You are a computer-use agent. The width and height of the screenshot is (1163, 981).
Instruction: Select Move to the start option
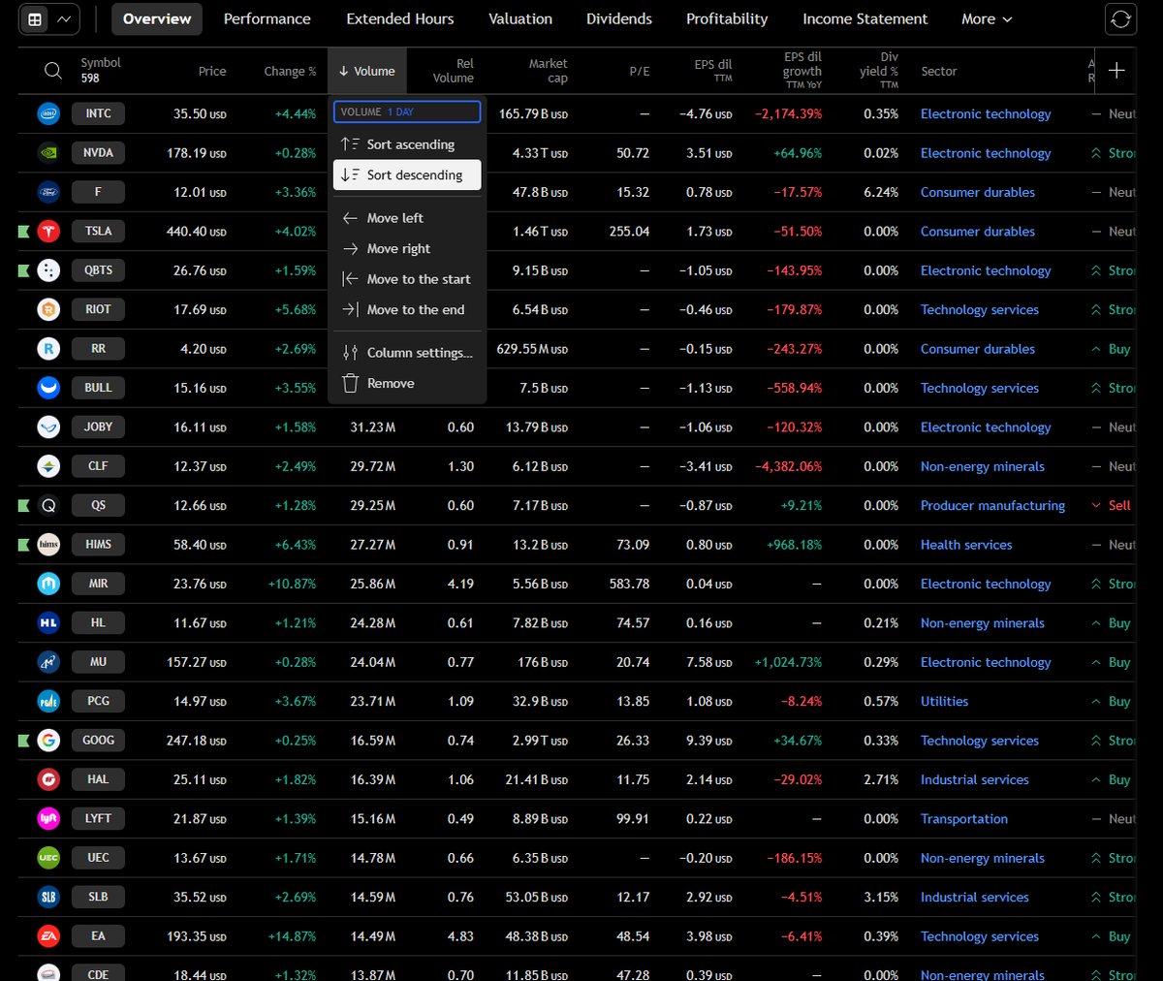[x=407, y=279]
